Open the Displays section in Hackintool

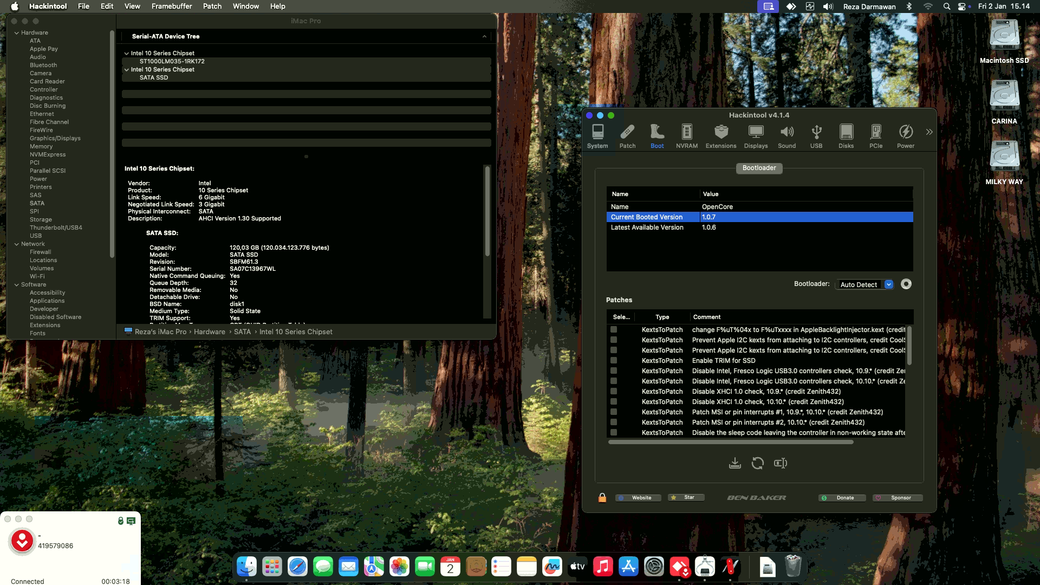click(756, 136)
